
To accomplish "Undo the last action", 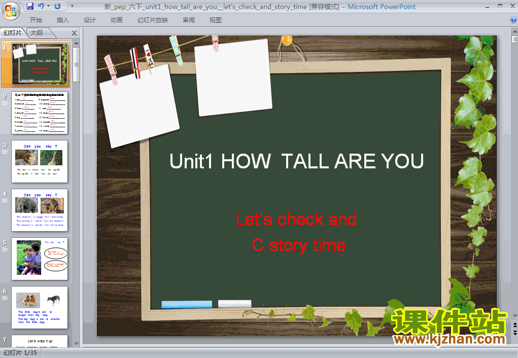I will coord(41,6).
